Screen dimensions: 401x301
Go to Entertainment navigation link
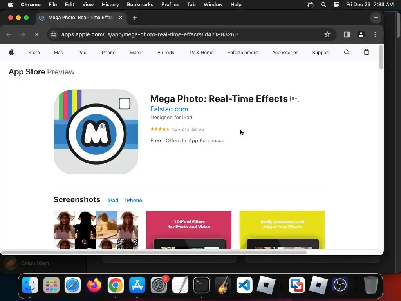[243, 53]
